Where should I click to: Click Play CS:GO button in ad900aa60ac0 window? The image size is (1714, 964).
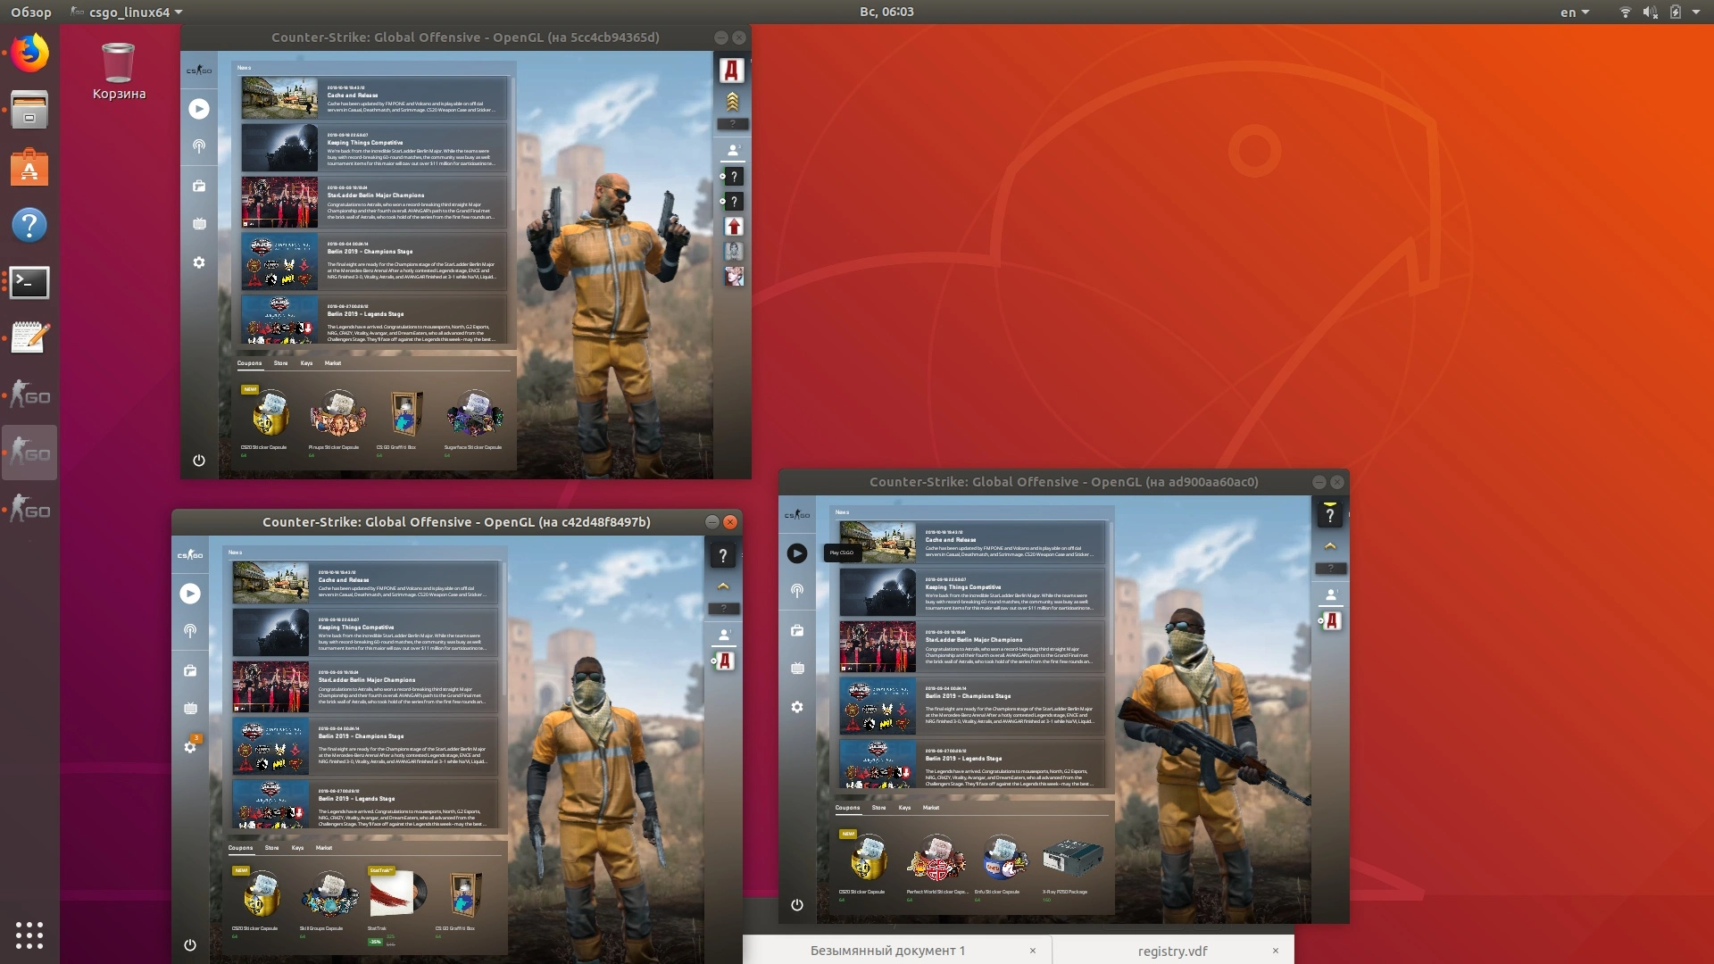click(x=797, y=553)
